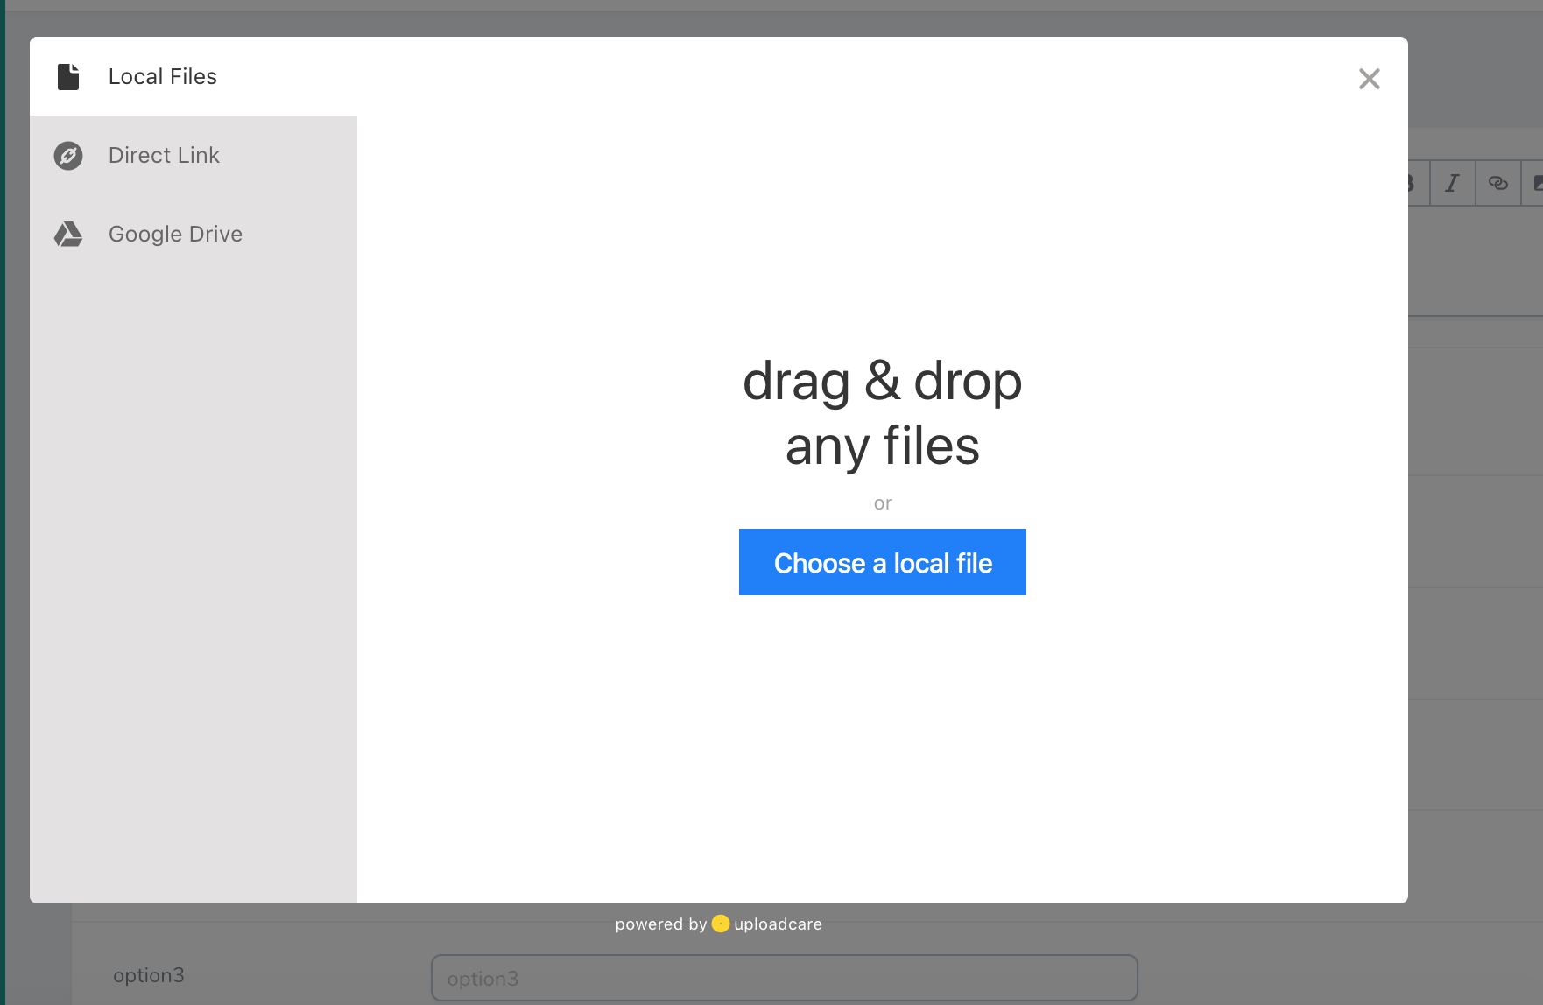The width and height of the screenshot is (1543, 1005).
Task: Click the yellow uploadcare logo
Action: [x=720, y=924]
